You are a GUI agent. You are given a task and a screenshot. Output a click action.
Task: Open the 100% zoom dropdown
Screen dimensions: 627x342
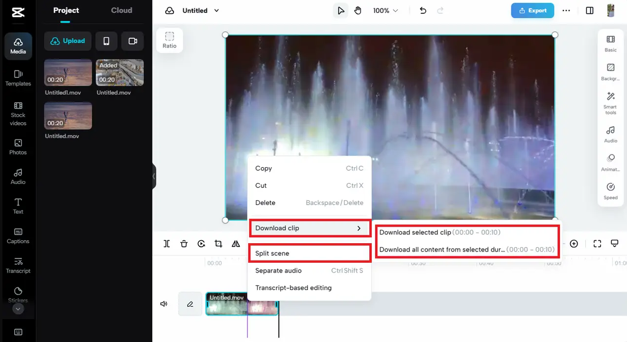[x=386, y=10]
